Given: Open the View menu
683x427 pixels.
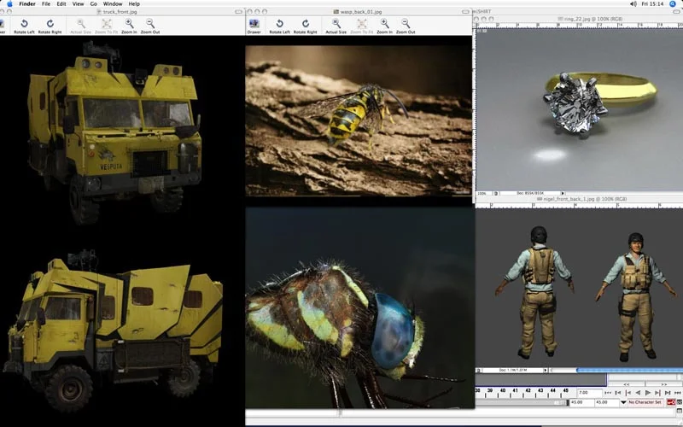Looking at the screenshot, I should point(78,4).
